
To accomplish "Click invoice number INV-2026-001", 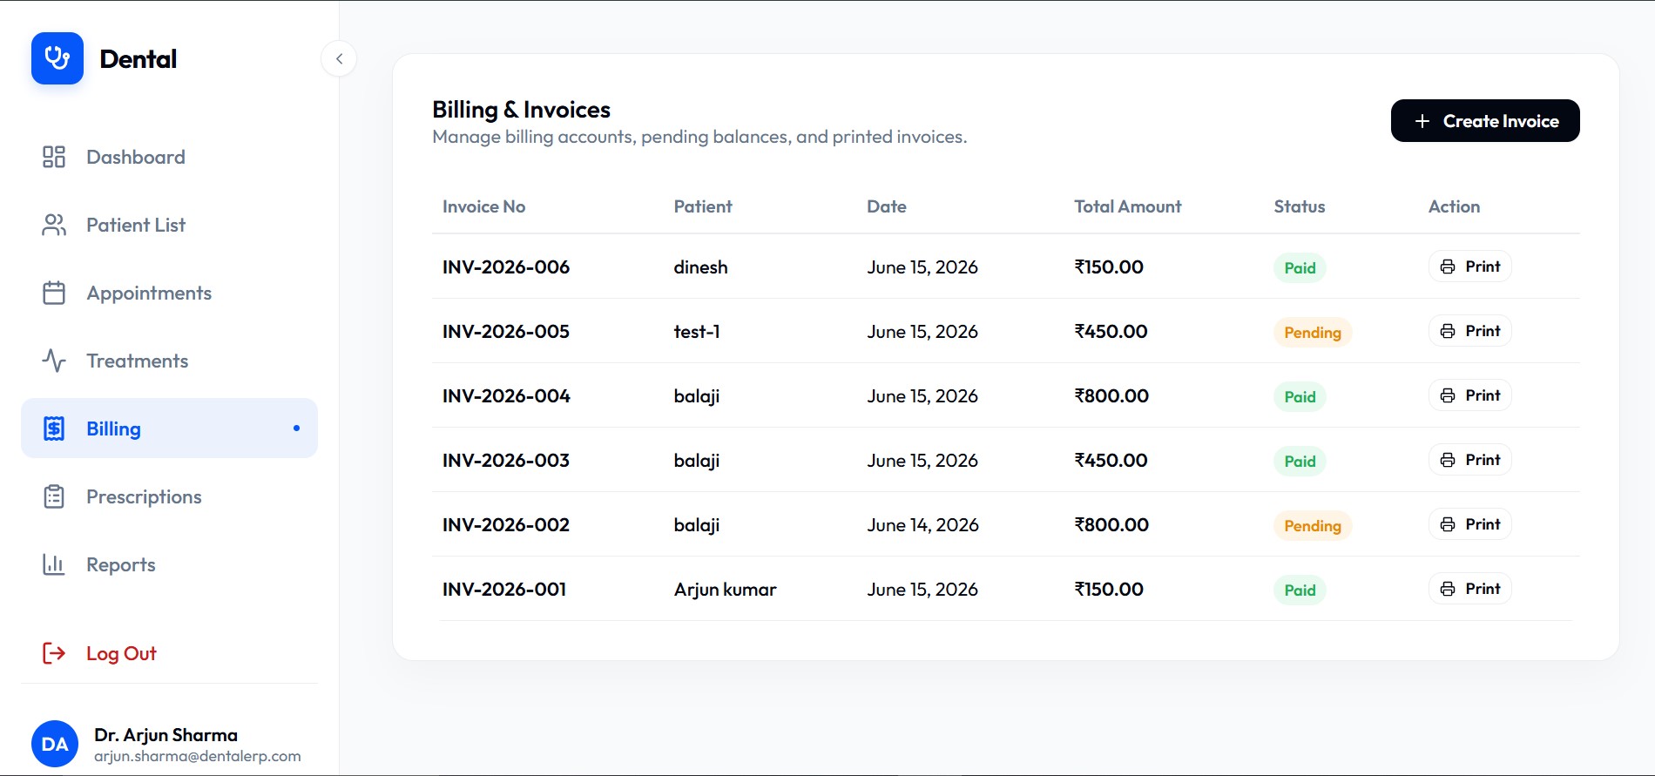I will pos(504,589).
